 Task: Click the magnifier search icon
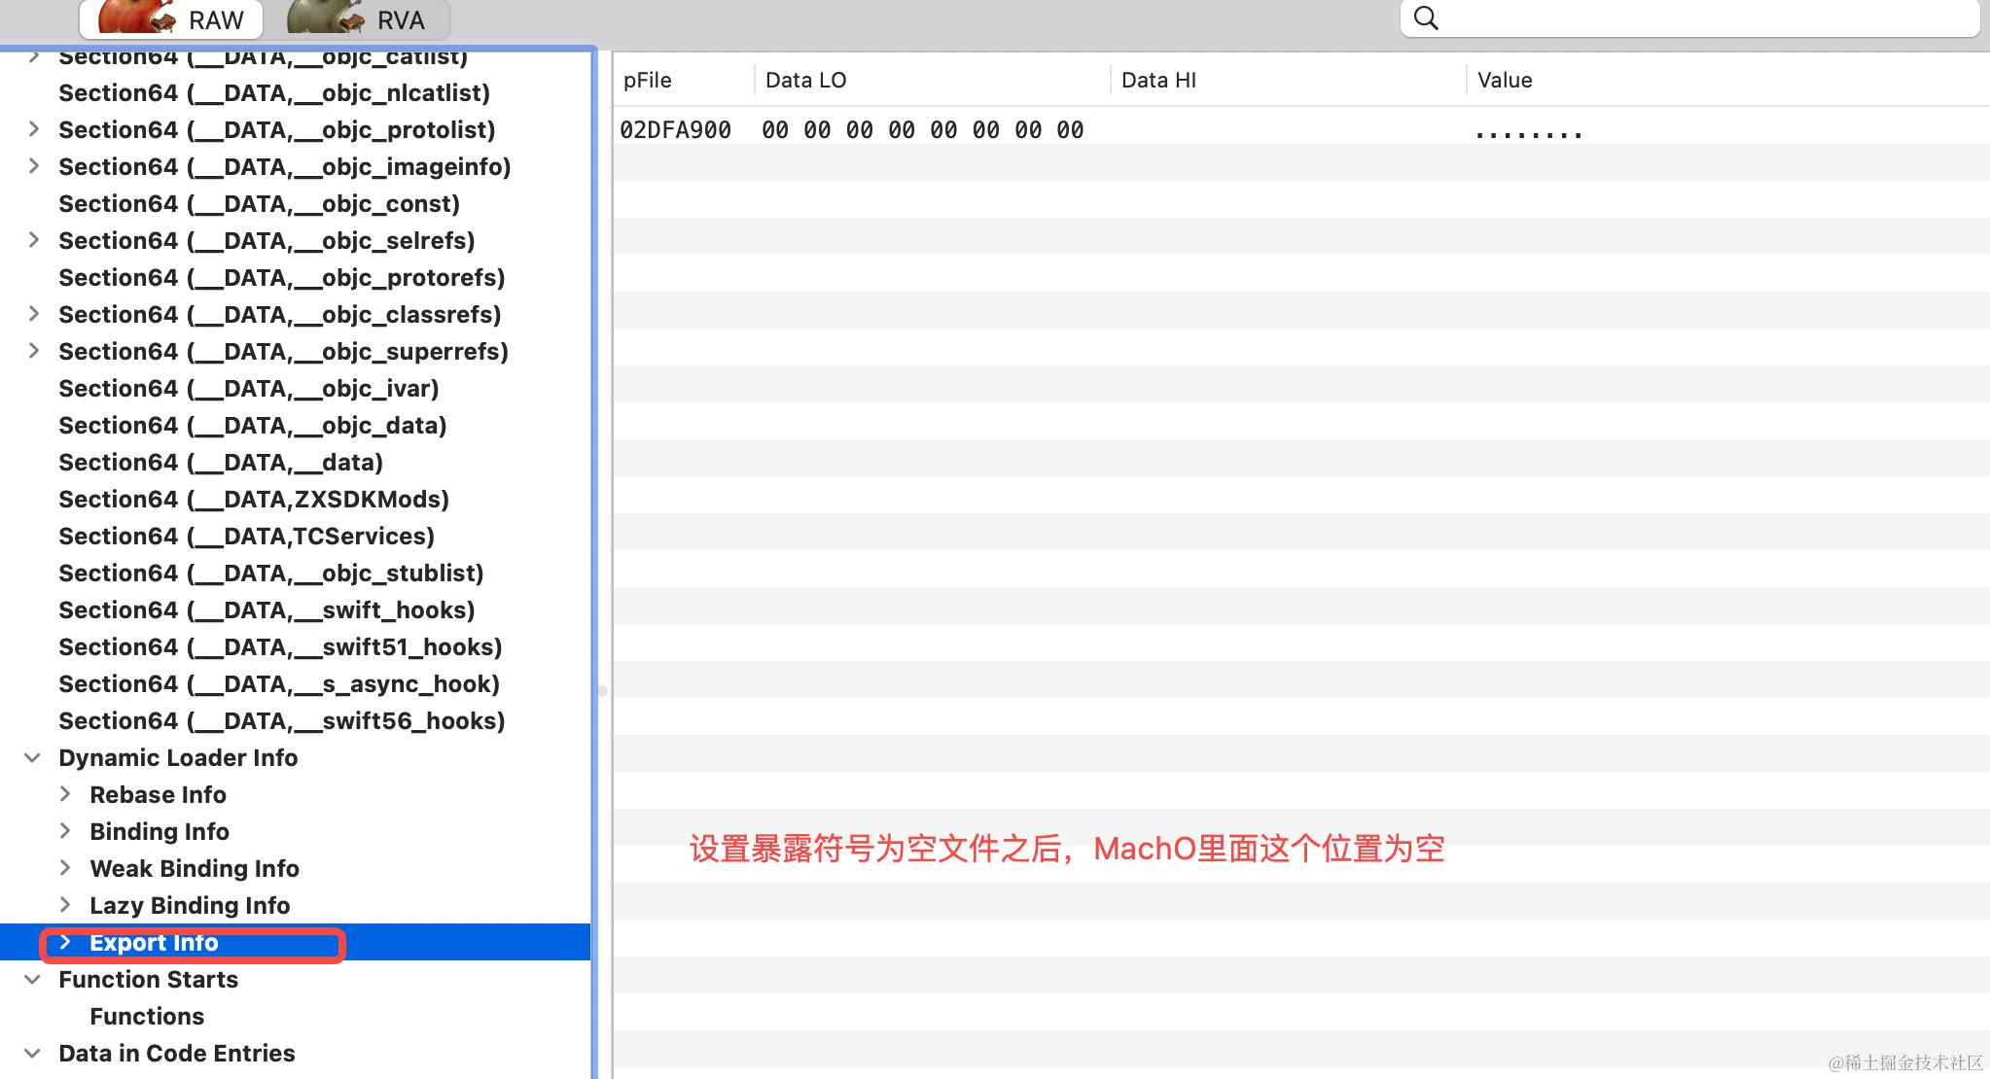point(1426,17)
